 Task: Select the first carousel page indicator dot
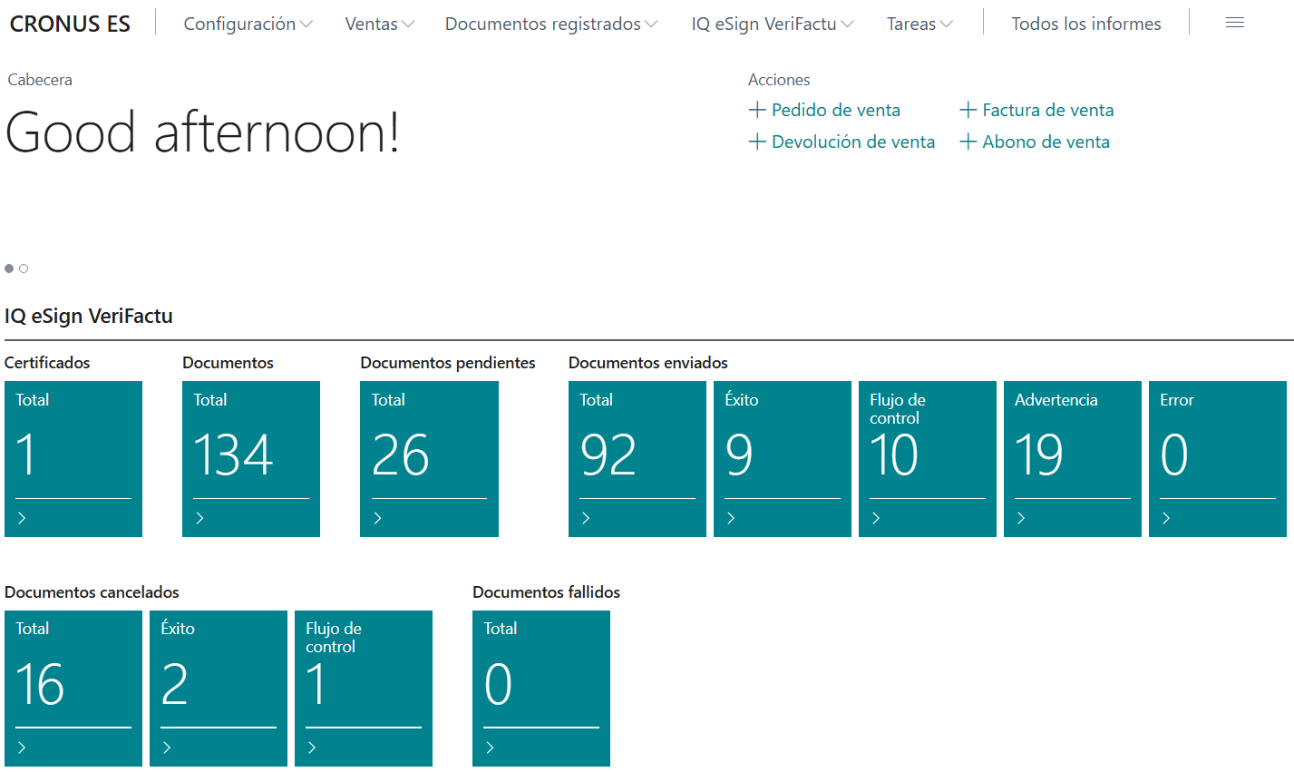(9, 268)
